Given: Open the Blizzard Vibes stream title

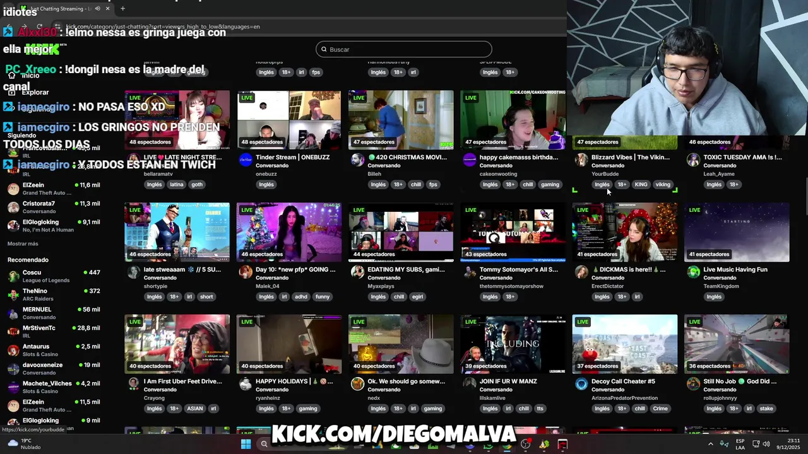Looking at the screenshot, I should 631,157.
